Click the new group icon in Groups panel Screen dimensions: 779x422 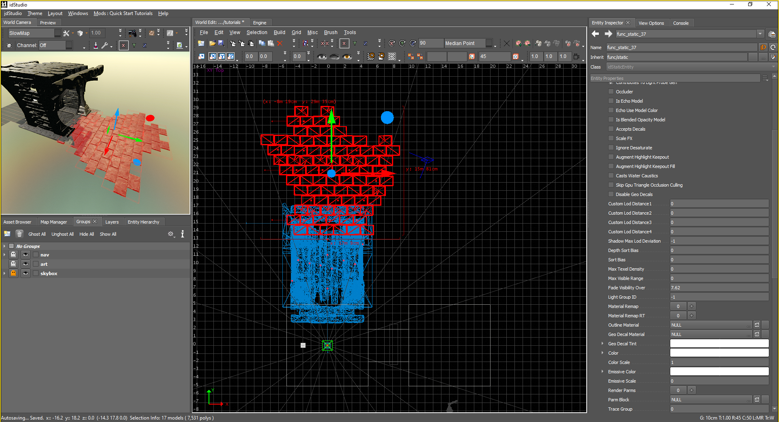pyautogui.click(x=7, y=234)
